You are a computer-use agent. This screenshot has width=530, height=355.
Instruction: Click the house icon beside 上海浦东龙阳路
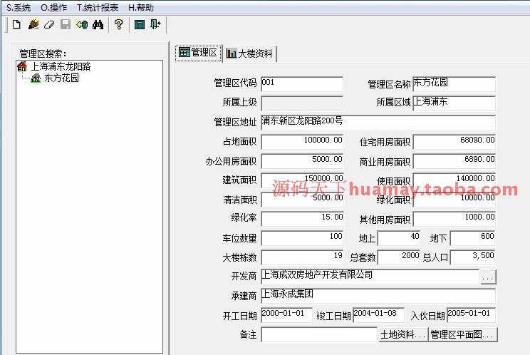(x=22, y=66)
